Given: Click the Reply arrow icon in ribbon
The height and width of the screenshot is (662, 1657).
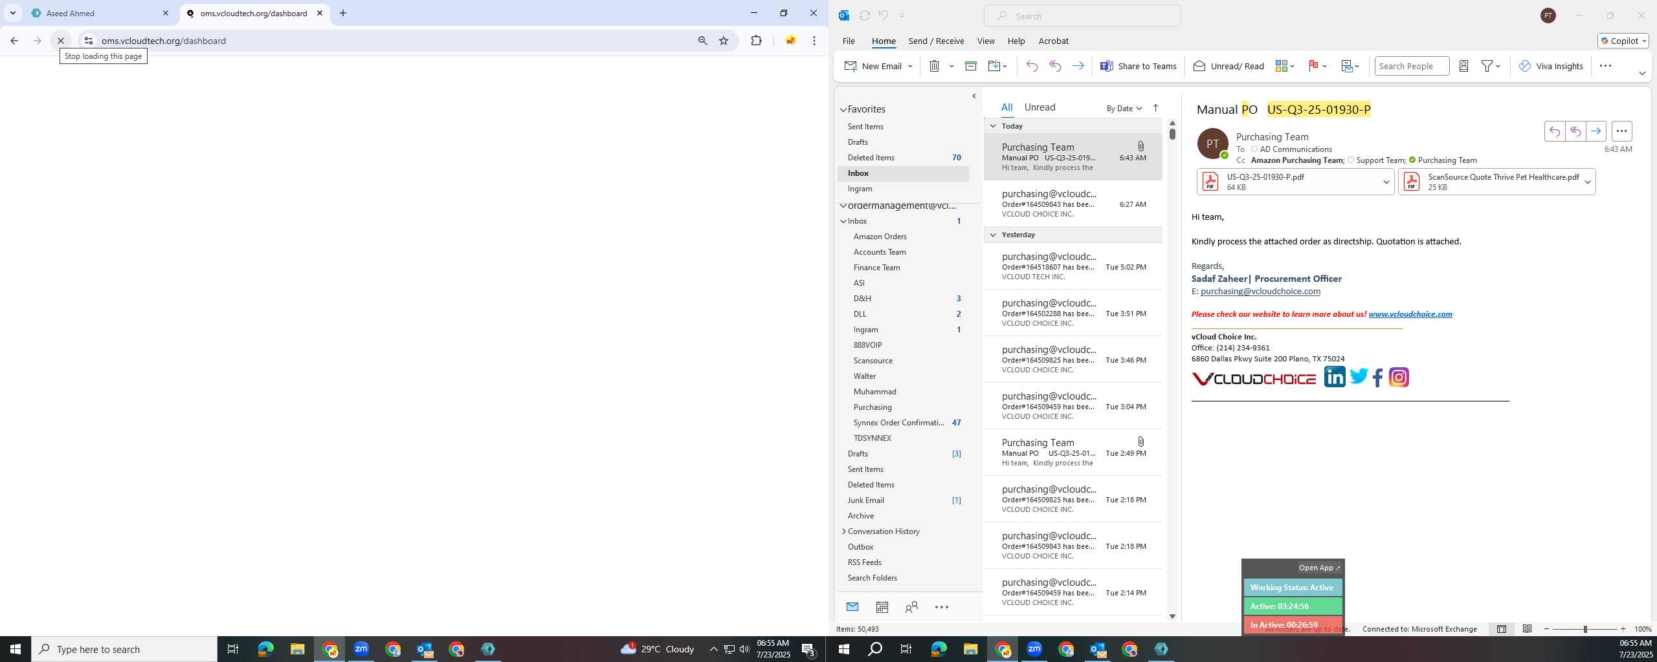Looking at the screenshot, I should 1032,66.
